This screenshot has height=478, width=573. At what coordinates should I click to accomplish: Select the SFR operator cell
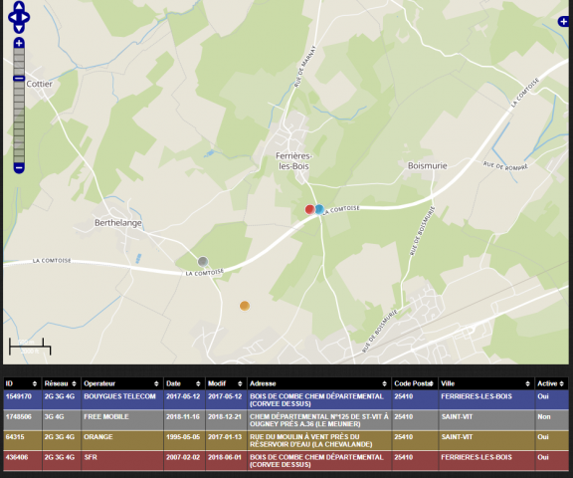point(121,461)
